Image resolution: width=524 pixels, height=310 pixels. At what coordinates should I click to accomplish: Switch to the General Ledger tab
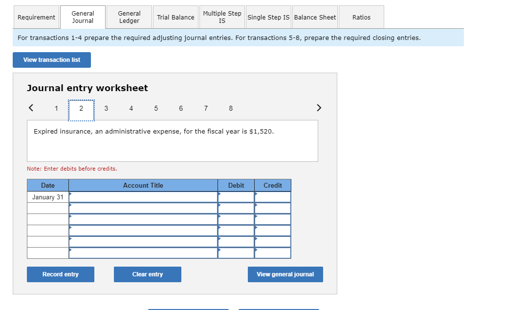pos(129,17)
